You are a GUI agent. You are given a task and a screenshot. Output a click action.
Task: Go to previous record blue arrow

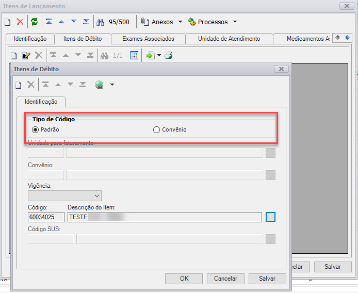[x=61, y=22]
